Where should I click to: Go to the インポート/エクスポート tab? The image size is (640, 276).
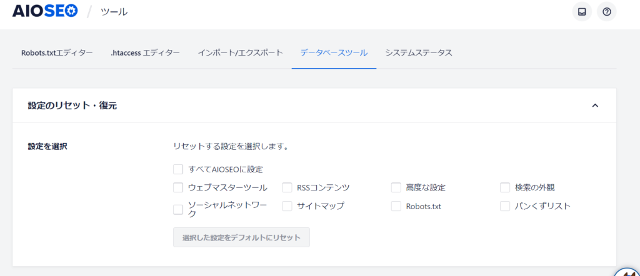pyautogui.click(x=240, y=53)
